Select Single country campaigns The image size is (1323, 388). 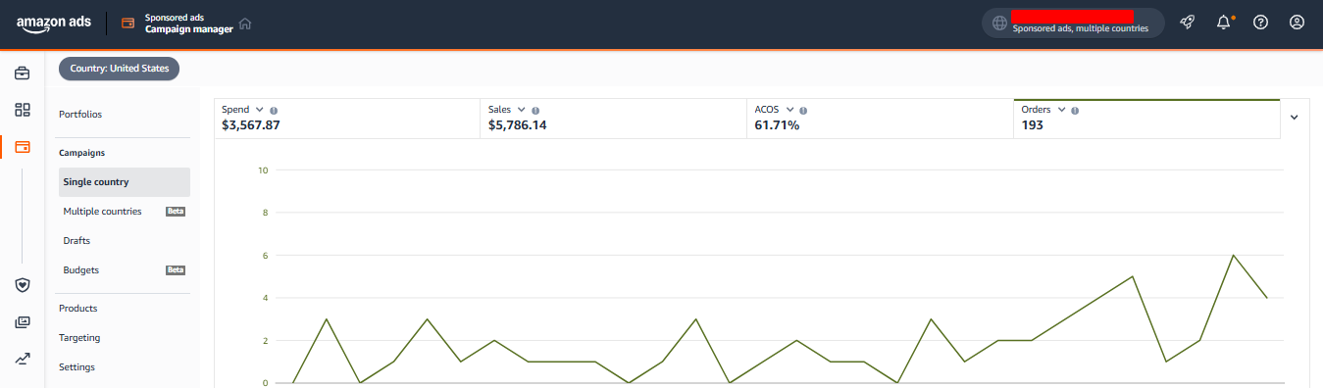pos(125,182)
